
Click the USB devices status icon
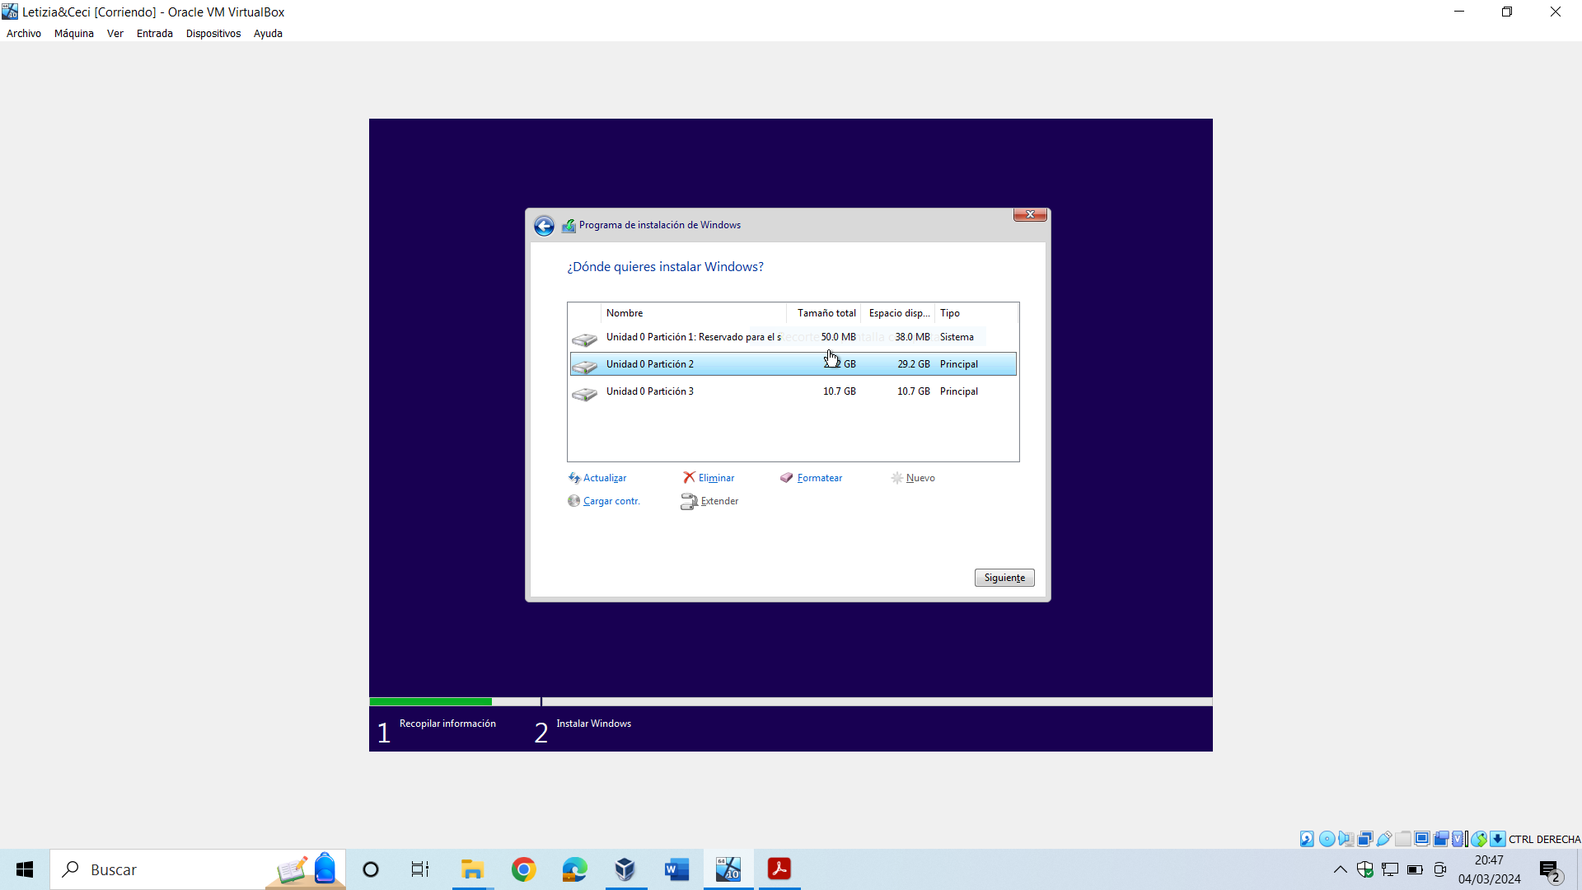coord(1384,839)
